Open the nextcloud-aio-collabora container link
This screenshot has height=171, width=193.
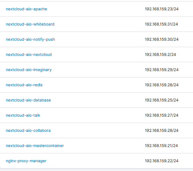coord(28,131)
